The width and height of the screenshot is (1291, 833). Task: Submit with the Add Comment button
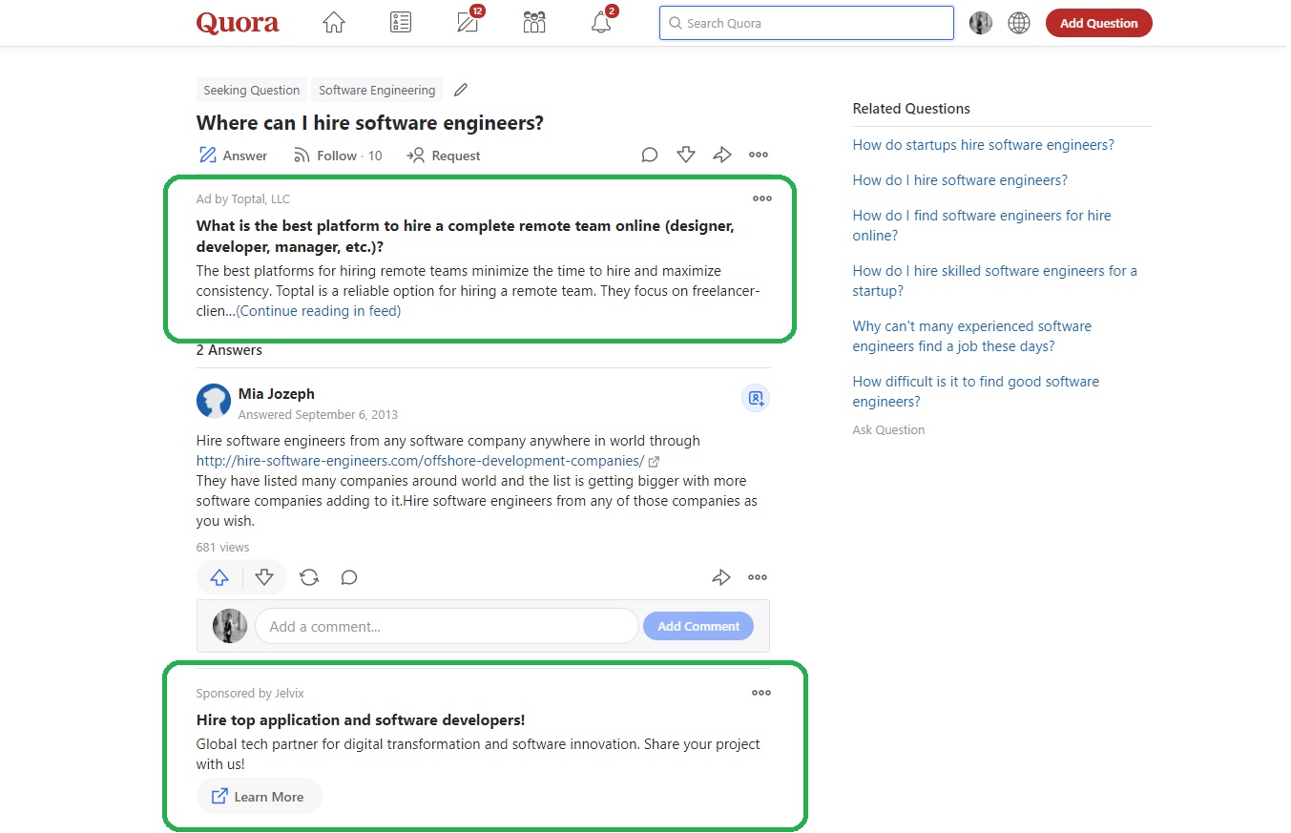[698, 626]
